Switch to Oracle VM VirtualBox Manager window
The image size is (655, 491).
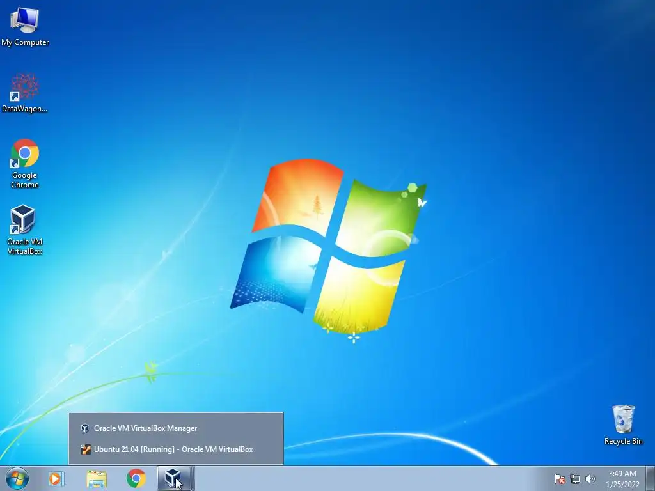176,428
